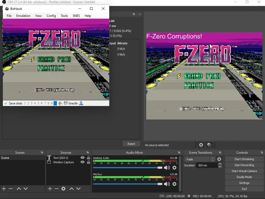The image size is (265, 199).
Task: Open BizHawk's Help menu
Action: click(88, 16)
